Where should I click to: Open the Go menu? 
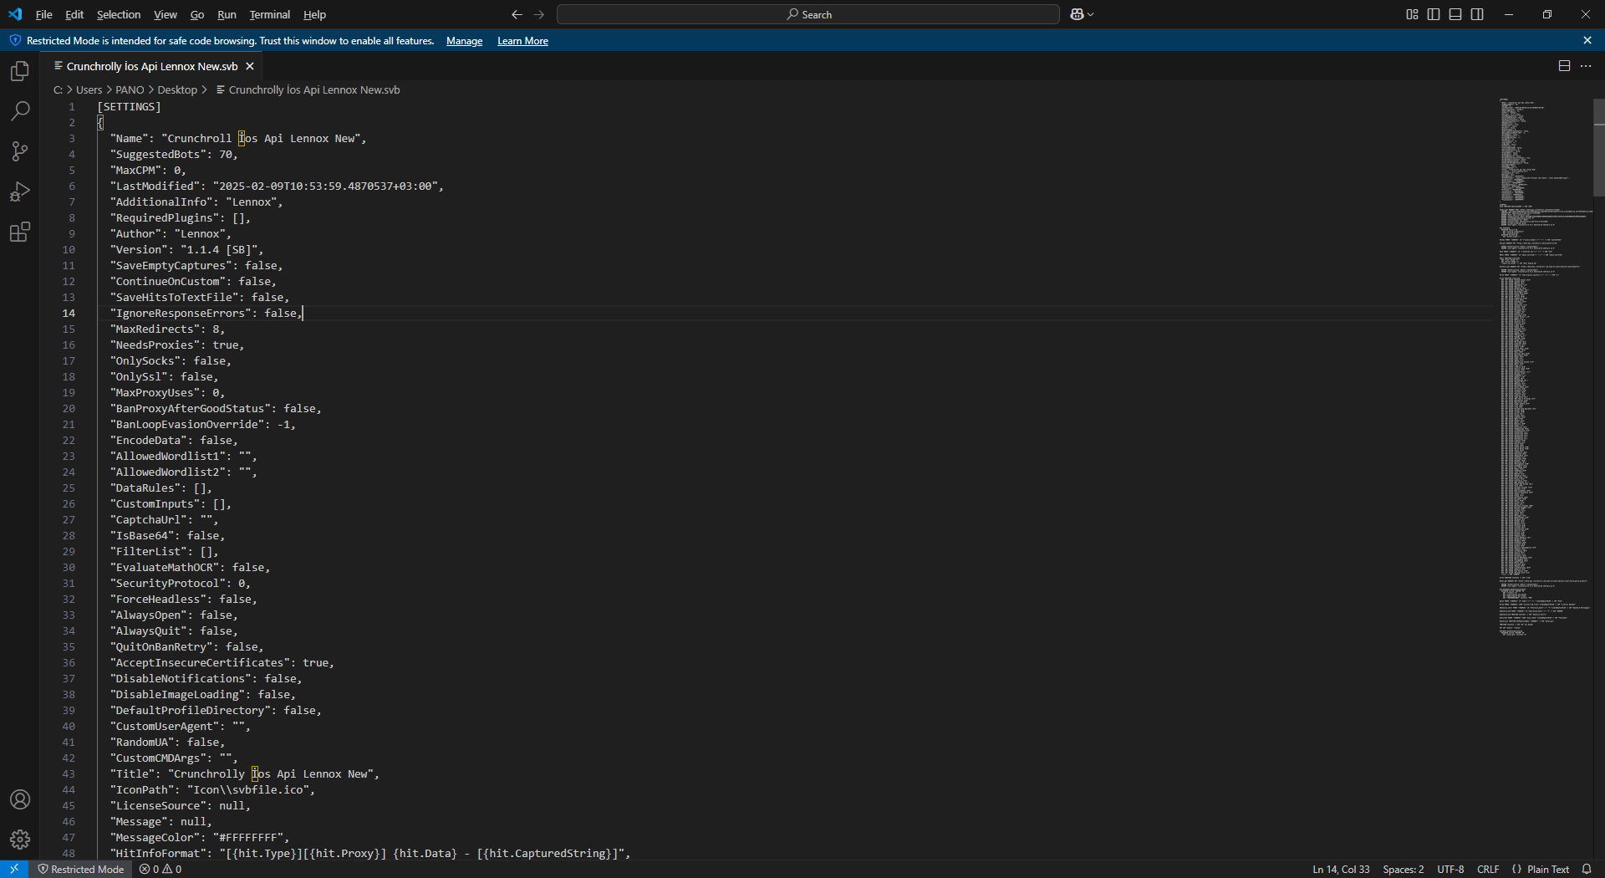click(197, 14)
